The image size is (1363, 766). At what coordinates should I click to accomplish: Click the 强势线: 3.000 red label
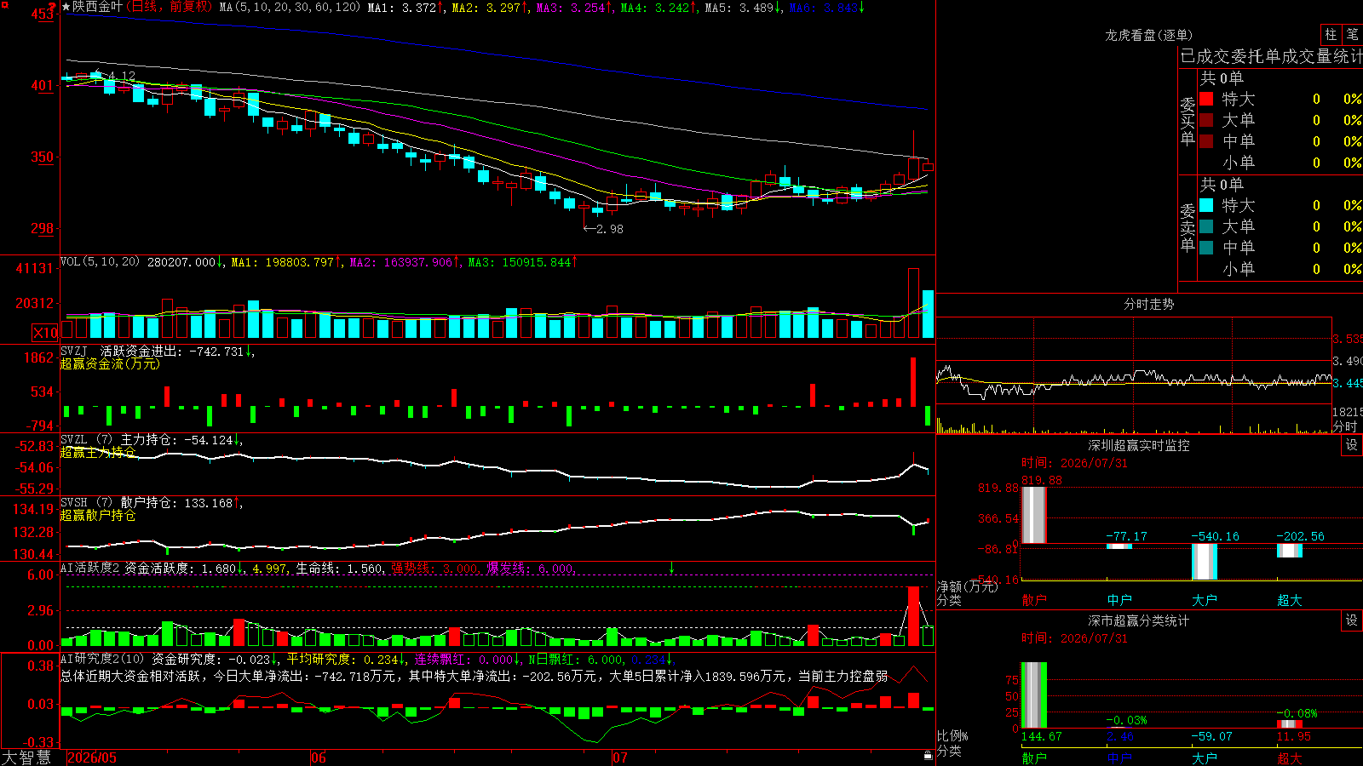(434, 568)
